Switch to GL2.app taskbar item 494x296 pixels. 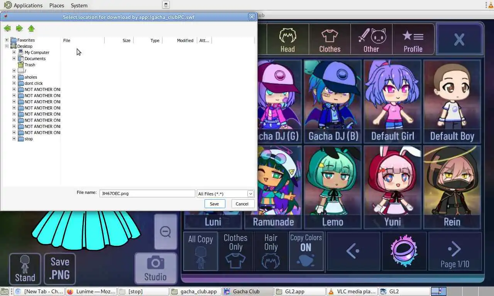pyautogui.click(x=300, y=291)
